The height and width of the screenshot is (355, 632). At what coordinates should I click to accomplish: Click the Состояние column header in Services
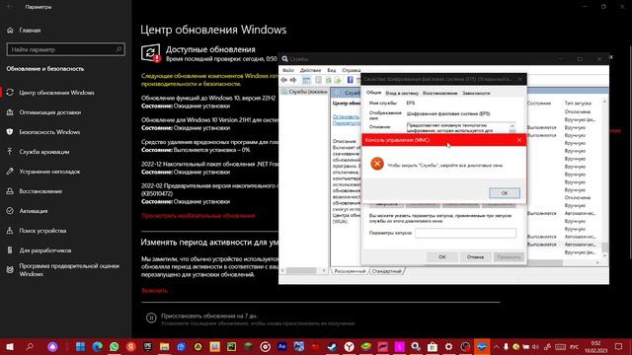pyautogui.click(x=539, y=104)
